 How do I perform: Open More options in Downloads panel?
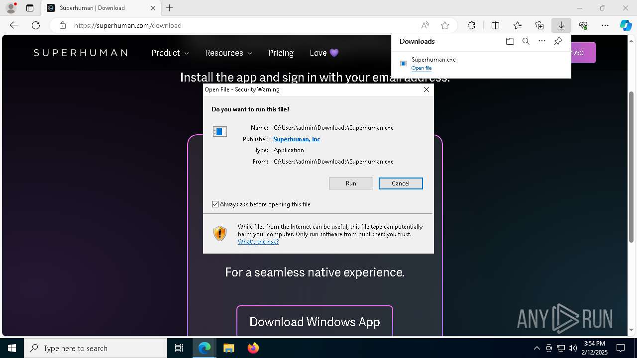[542, 41]
